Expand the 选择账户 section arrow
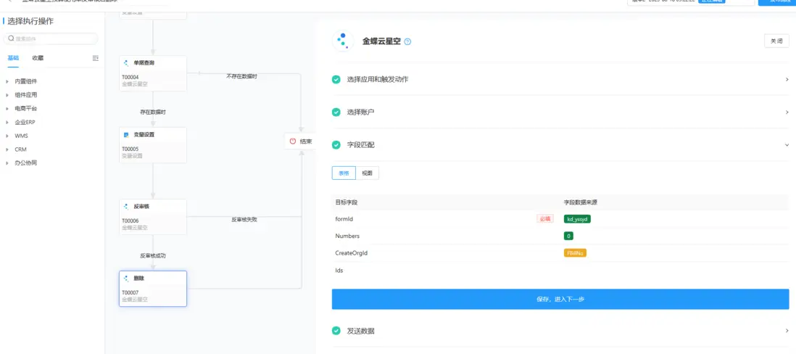796x354 pixels. pos(787,112)
